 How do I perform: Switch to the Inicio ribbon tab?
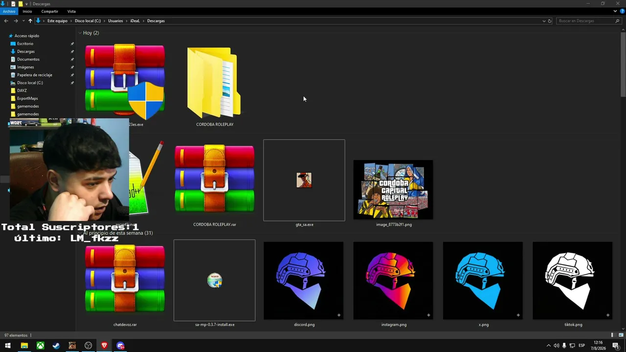tap(27, 11)
